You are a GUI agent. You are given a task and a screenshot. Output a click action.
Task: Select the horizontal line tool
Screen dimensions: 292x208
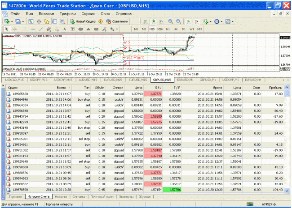pyautogui.click(x=33, y=29)
